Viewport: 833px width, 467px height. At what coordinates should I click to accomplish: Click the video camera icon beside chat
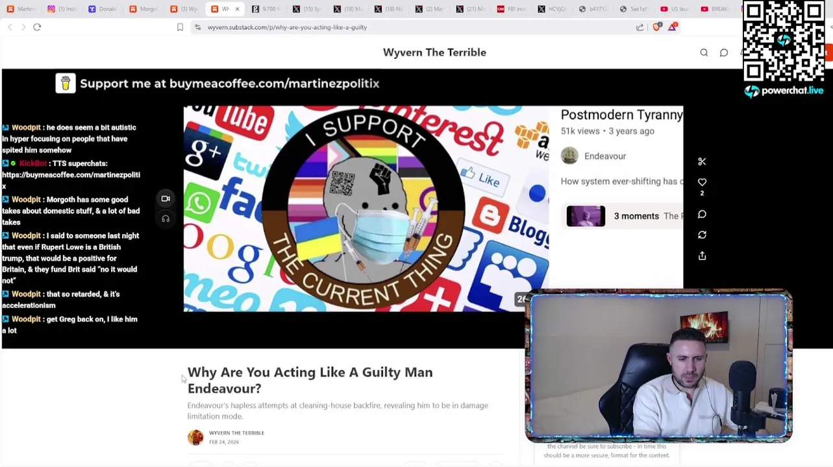pos(166,198)
